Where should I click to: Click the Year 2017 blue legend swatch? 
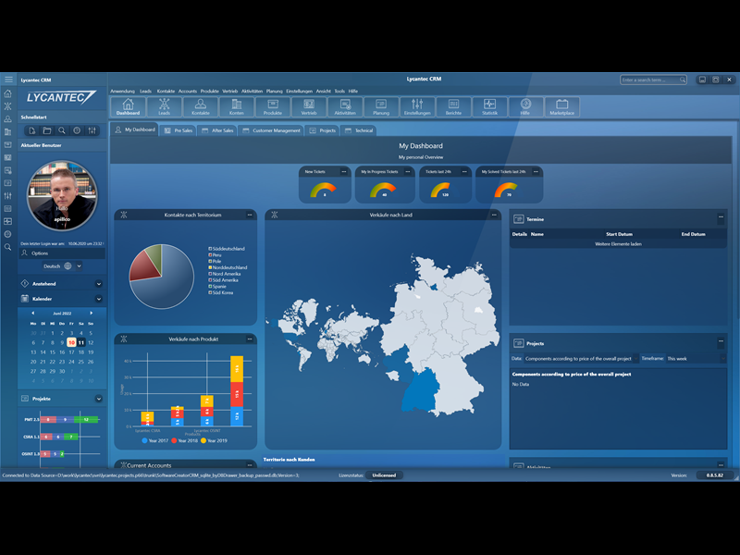point(144,441)
